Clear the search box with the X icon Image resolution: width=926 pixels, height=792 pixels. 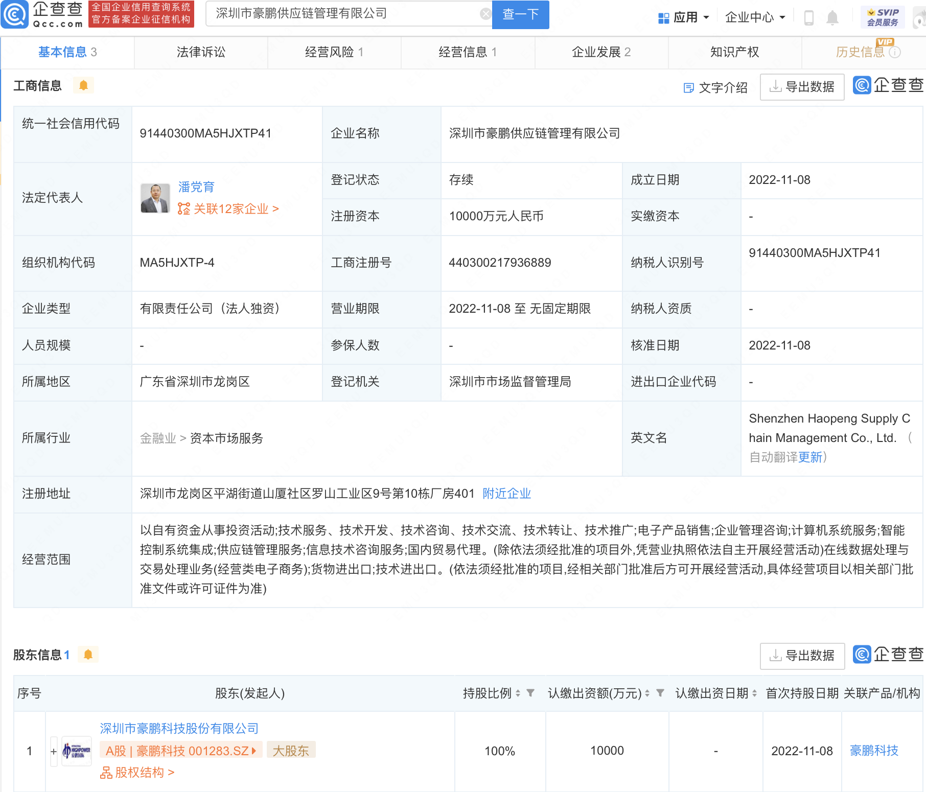[x=485, y=14]
